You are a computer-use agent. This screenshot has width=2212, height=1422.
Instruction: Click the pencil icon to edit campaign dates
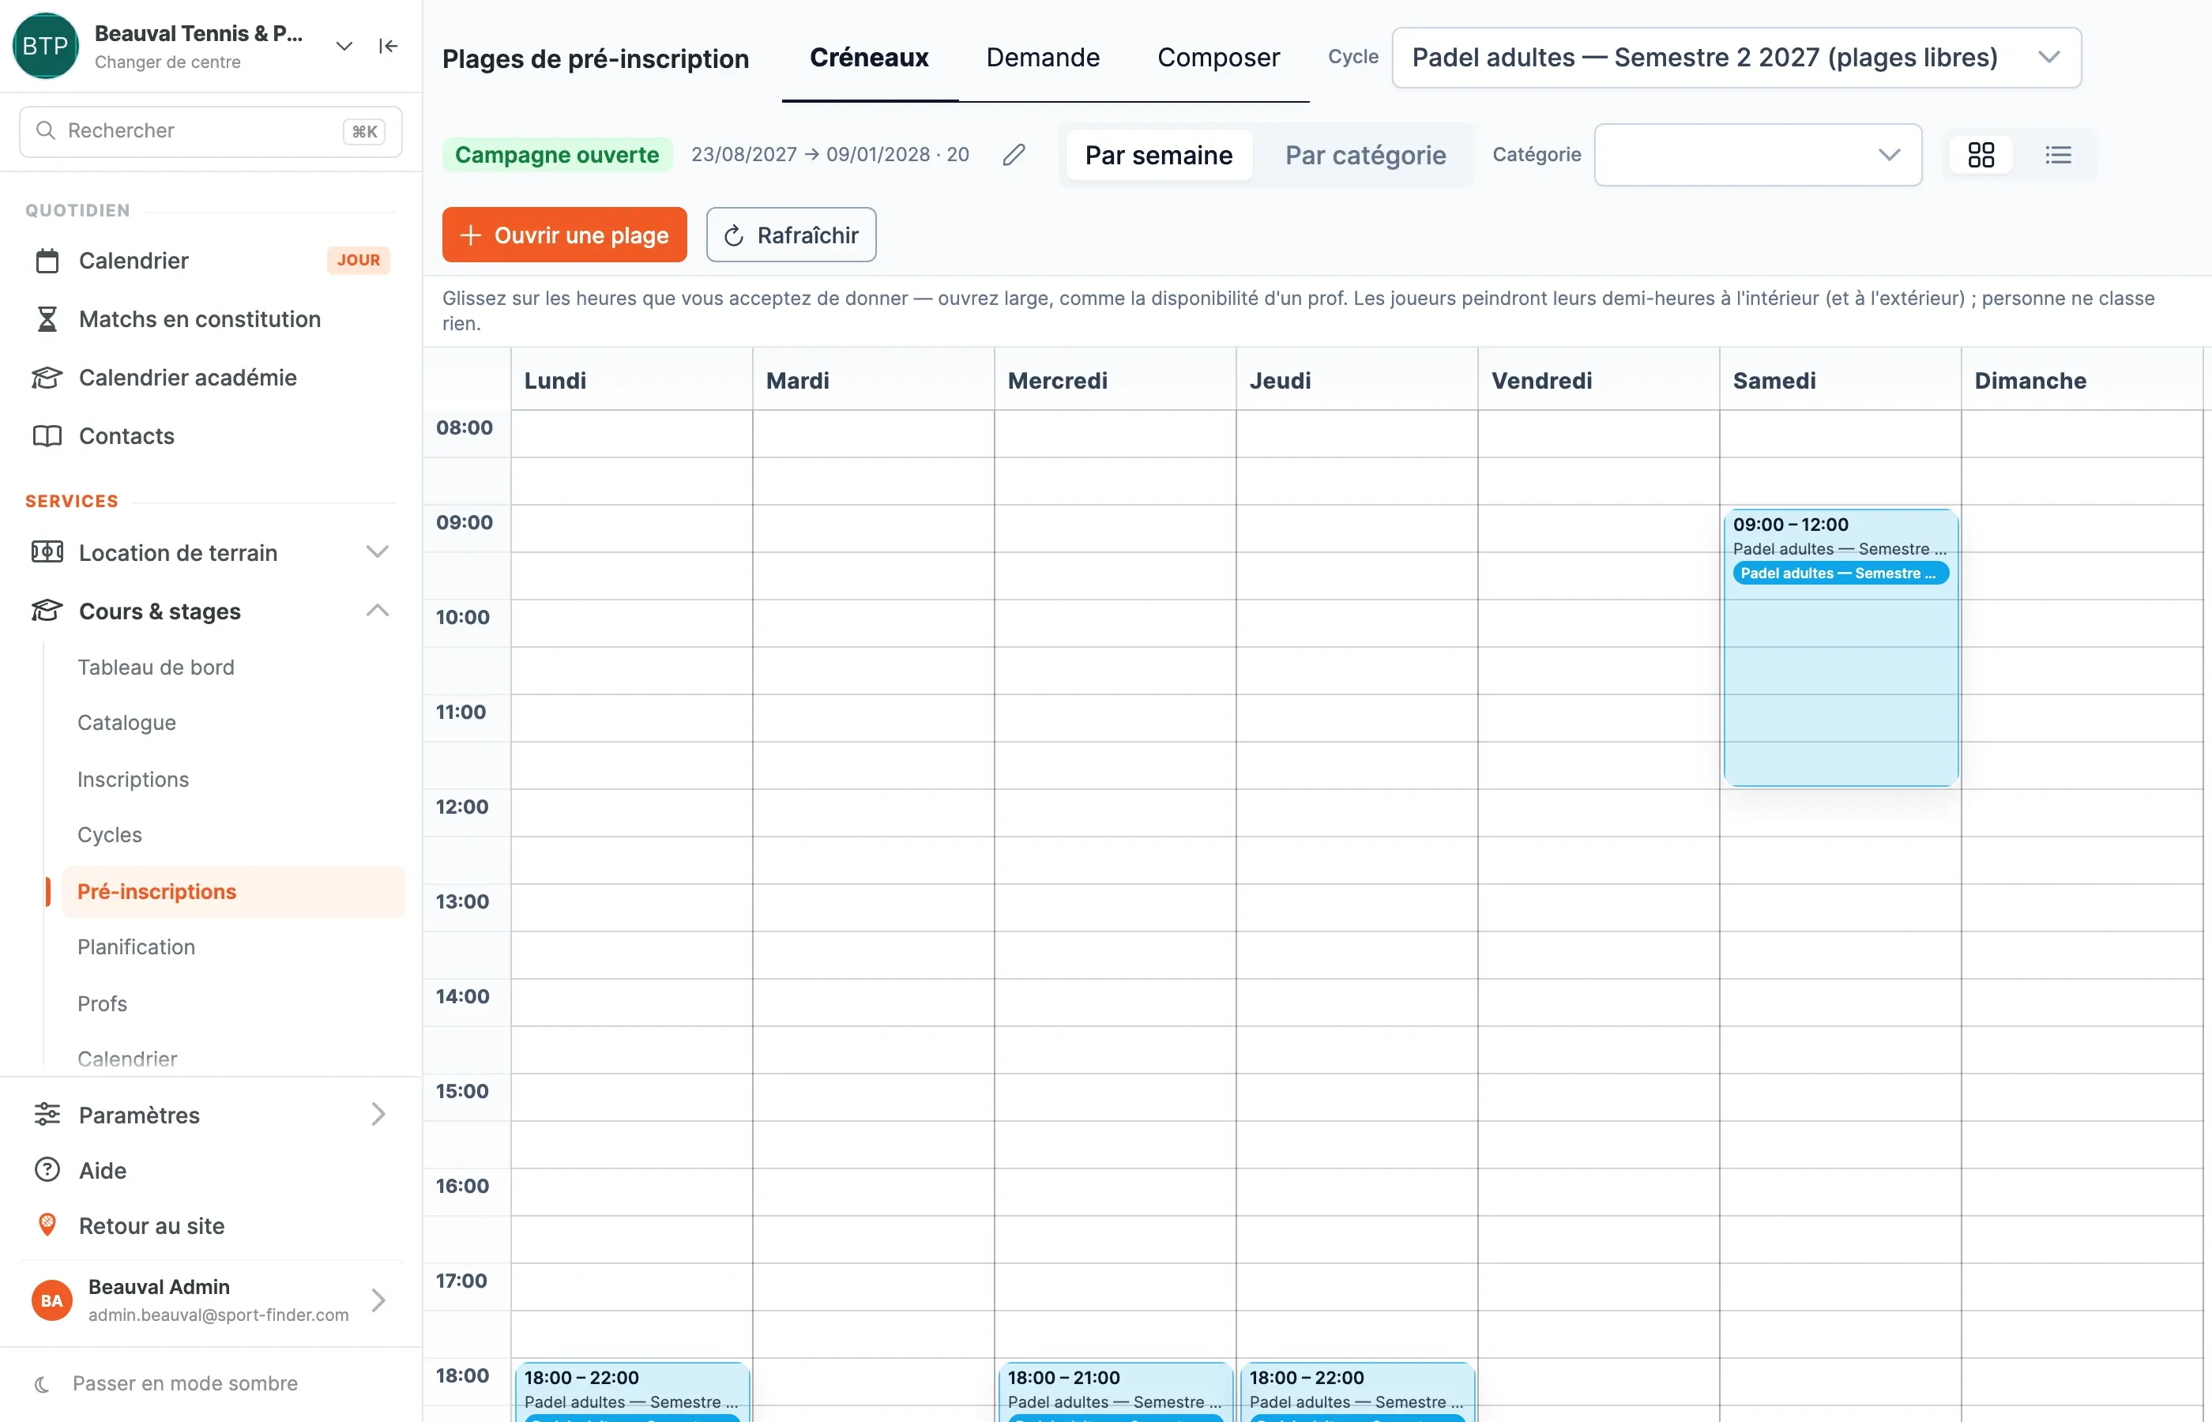[x=1014, y=154]
